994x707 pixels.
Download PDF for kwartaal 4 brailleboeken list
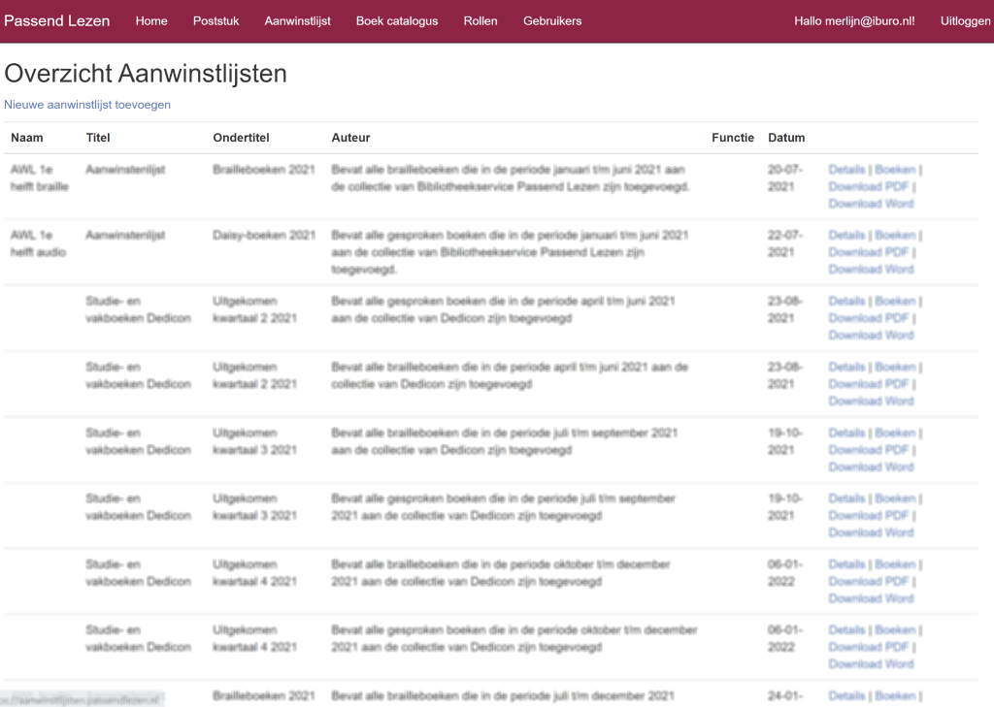pos(868,581)
